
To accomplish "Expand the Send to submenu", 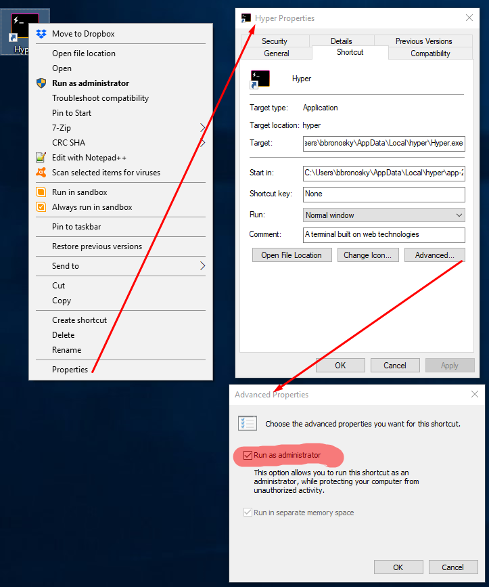I will point(202,266).
